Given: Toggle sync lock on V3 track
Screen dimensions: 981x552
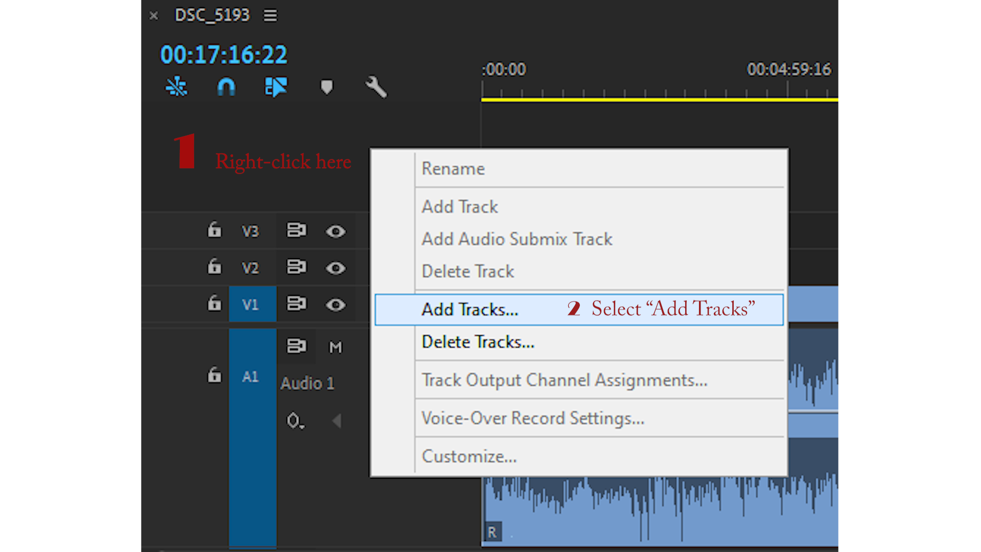Looking at the screenshot, I should 296,231.
